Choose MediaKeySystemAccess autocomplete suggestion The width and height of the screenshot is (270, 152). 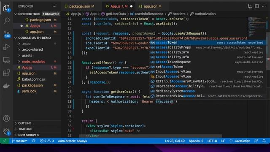(208, 91)
